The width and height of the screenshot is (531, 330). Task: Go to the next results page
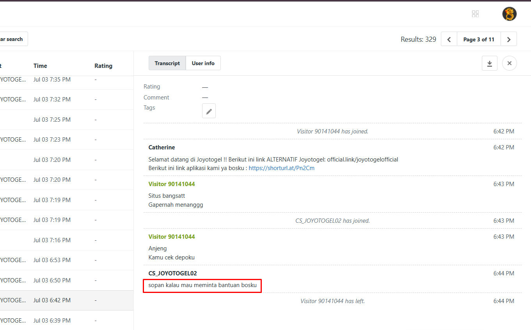[x=509, y=39]
